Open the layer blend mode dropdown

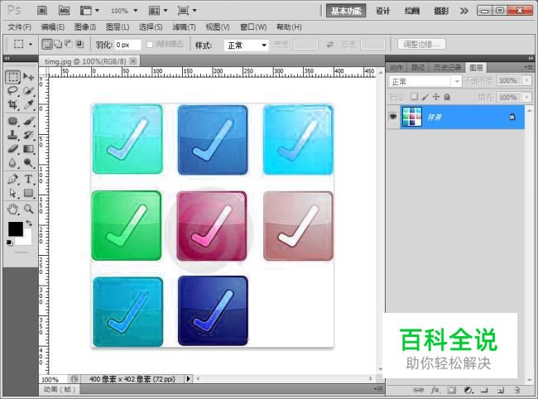pos(425,81)
